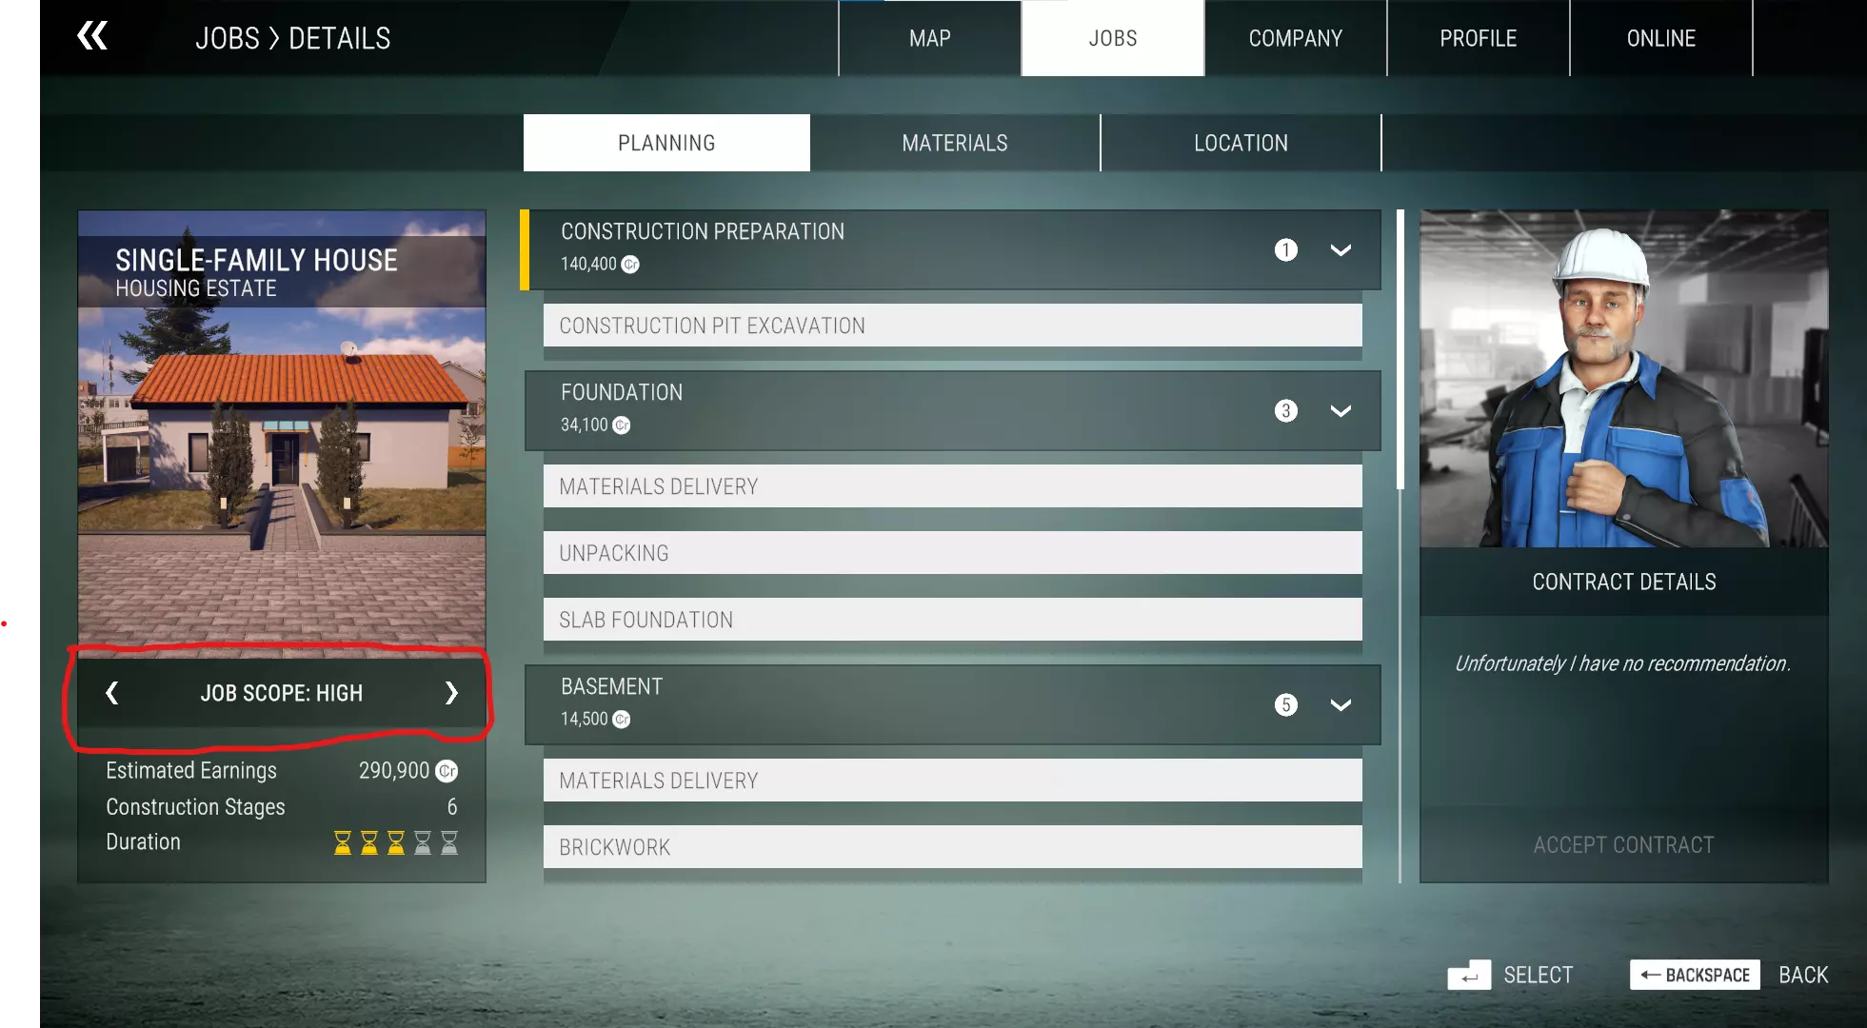Viewport: 1867px width, 1028px height.
Task: Click the Basement step count badge
Action: coord(1285,705)
